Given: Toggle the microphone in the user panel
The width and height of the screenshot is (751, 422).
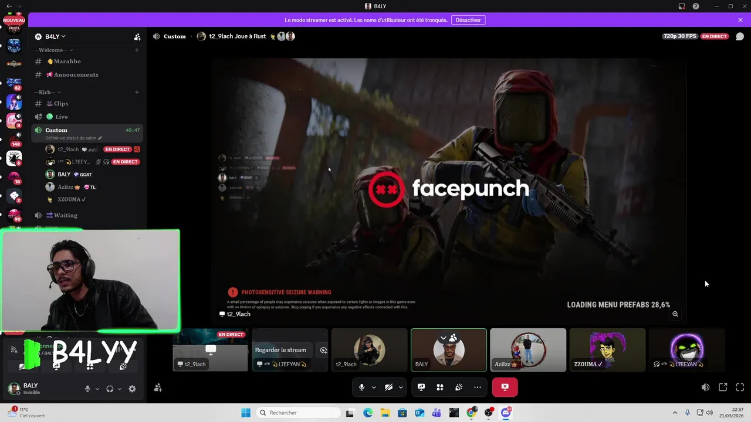Looking at the screenshot, I should click(x=87, y=389).
